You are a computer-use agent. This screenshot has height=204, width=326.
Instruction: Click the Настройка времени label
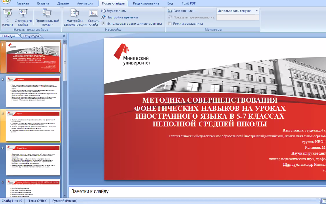[x=122, y=17]
